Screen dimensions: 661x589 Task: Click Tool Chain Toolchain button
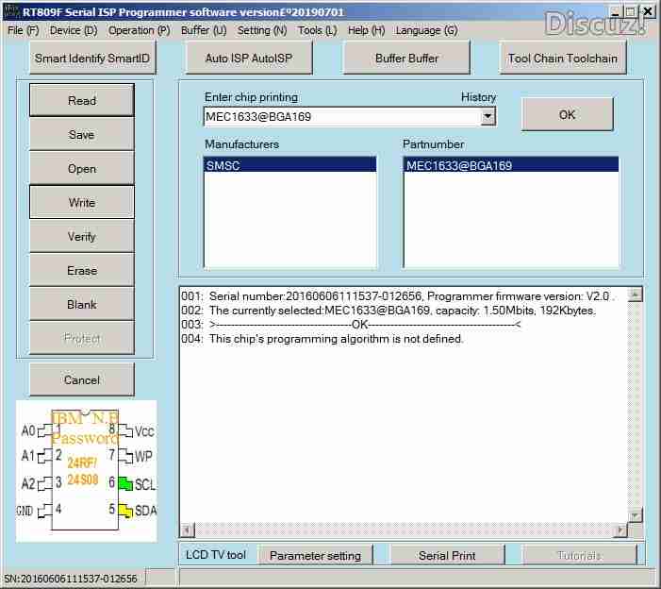[x=563, y=58]
